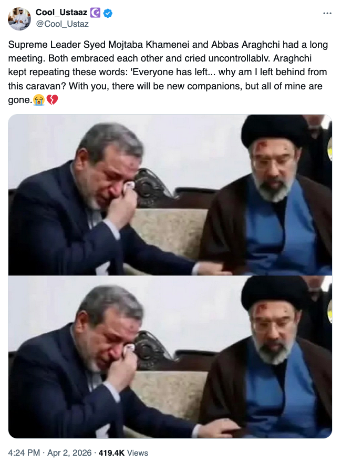342x462 pixels.
Task: Click the 4:24 PM timestamp
Action: click(24, 453)
